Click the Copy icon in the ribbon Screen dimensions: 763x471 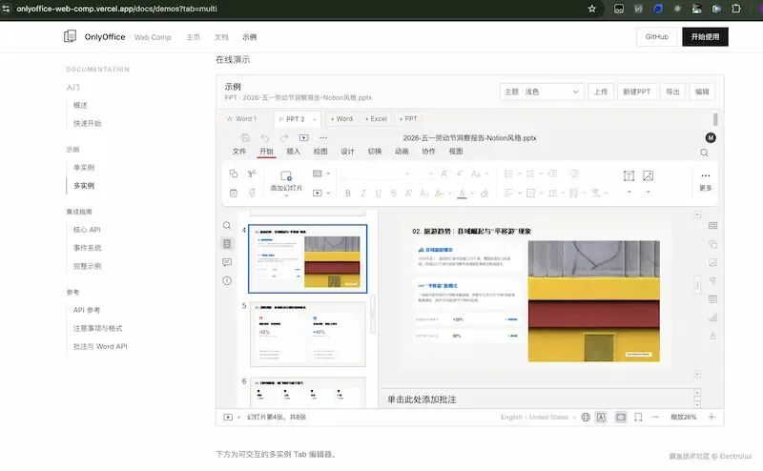click(x=234, y=174)
